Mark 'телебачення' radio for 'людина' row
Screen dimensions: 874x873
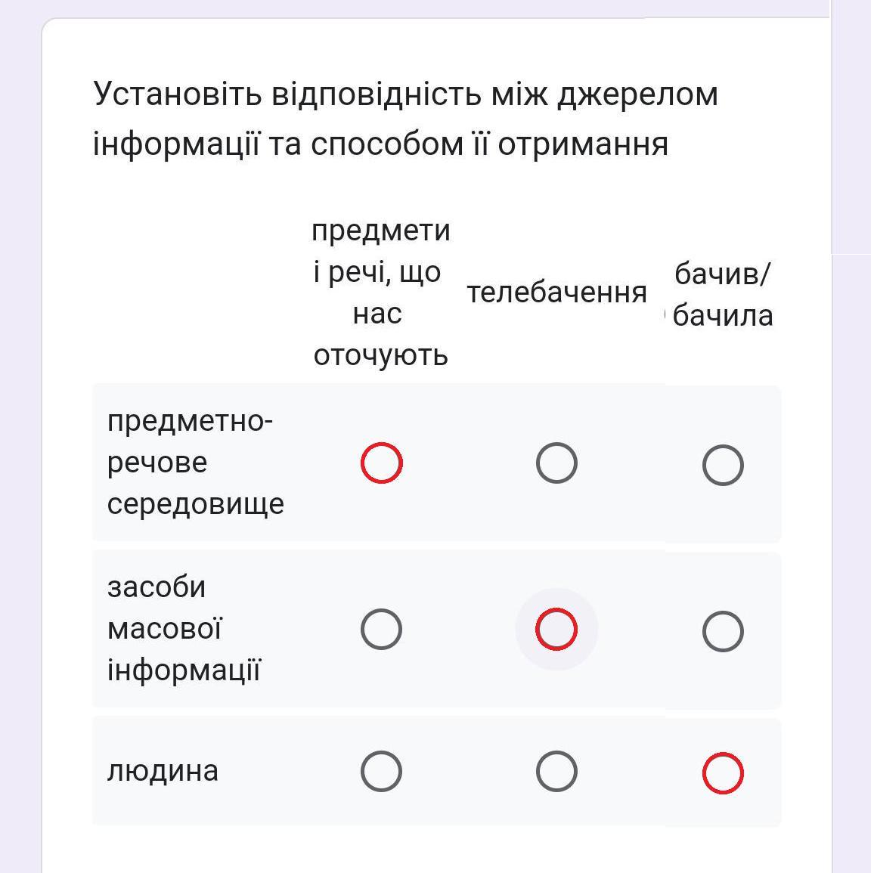(x=556, y=771)
